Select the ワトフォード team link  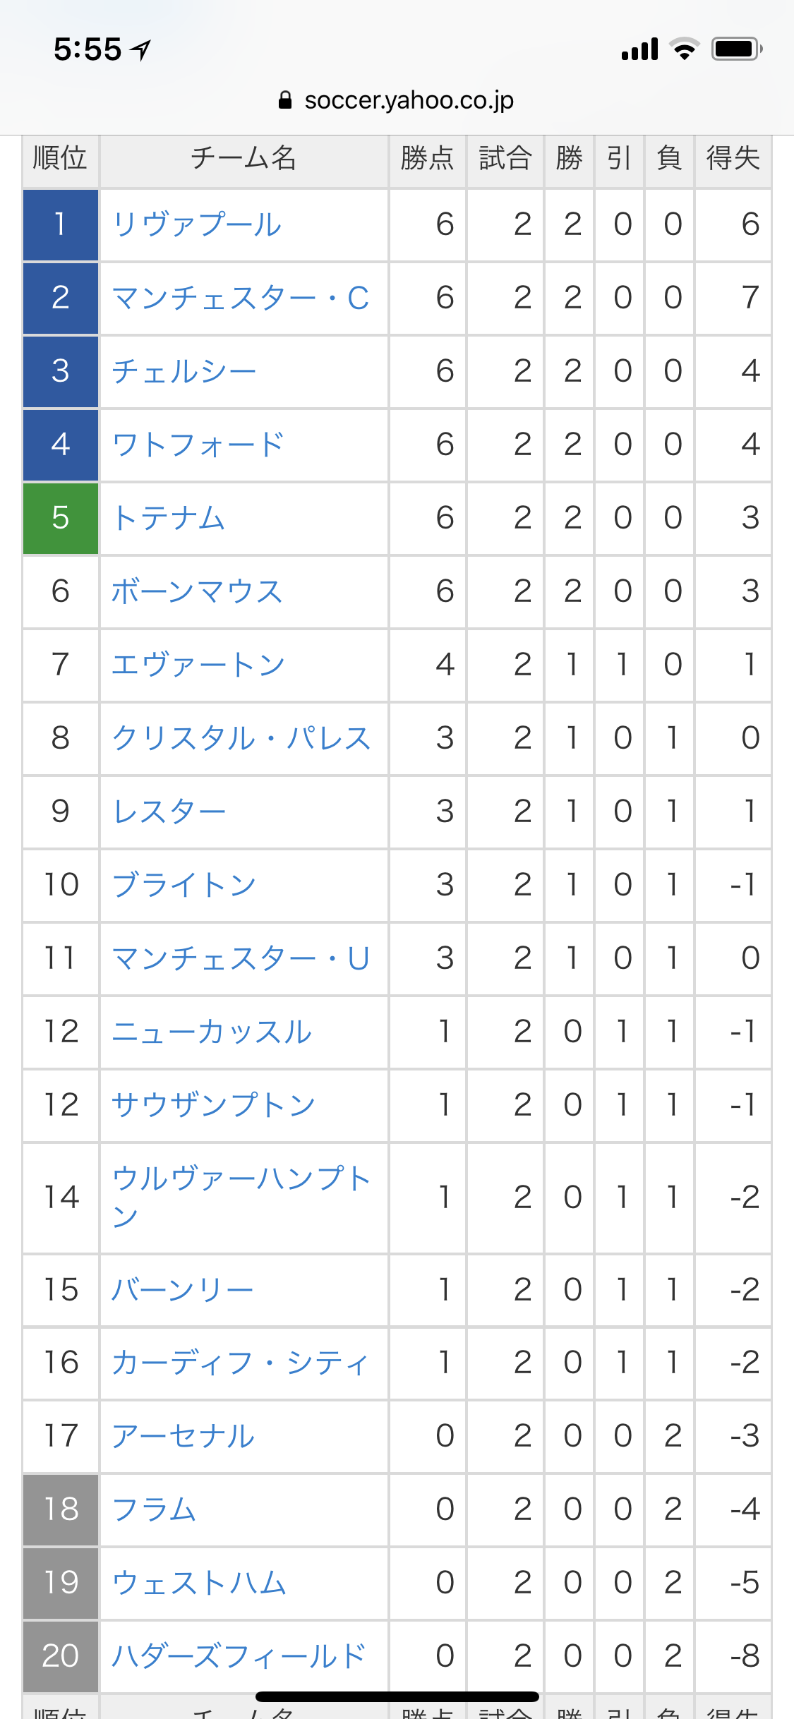[198, 445]
